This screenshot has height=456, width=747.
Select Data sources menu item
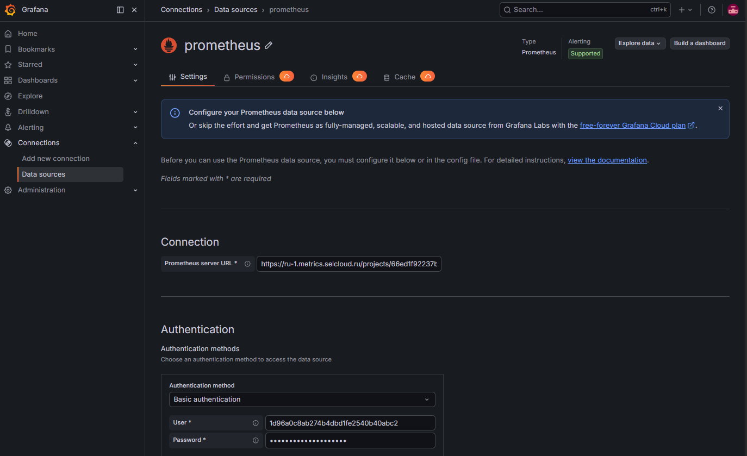point(71,174)
